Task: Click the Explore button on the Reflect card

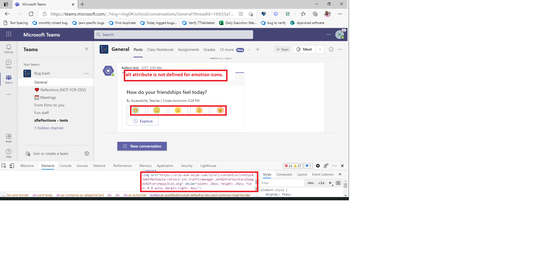Action: [142, 121]
